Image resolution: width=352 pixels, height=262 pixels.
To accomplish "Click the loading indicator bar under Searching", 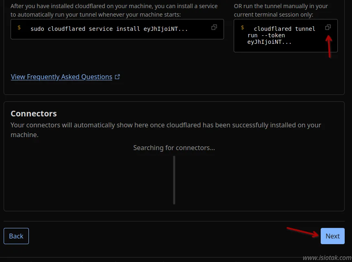I will [x=174, y=180].
